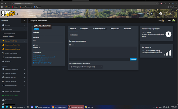
Task: Click the Маркетплейс World Points coins icon
Action: 3,49
